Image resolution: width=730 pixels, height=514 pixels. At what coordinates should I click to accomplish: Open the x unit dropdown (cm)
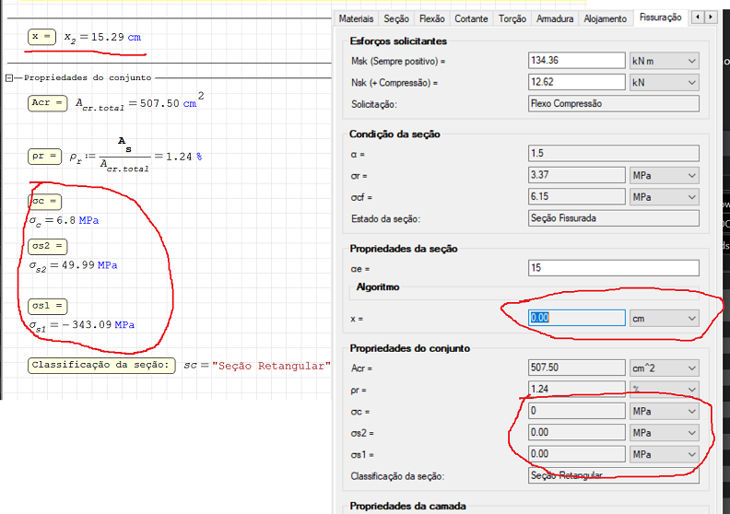tap(664, 318)
